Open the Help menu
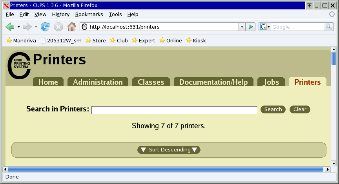 (133, 14)
